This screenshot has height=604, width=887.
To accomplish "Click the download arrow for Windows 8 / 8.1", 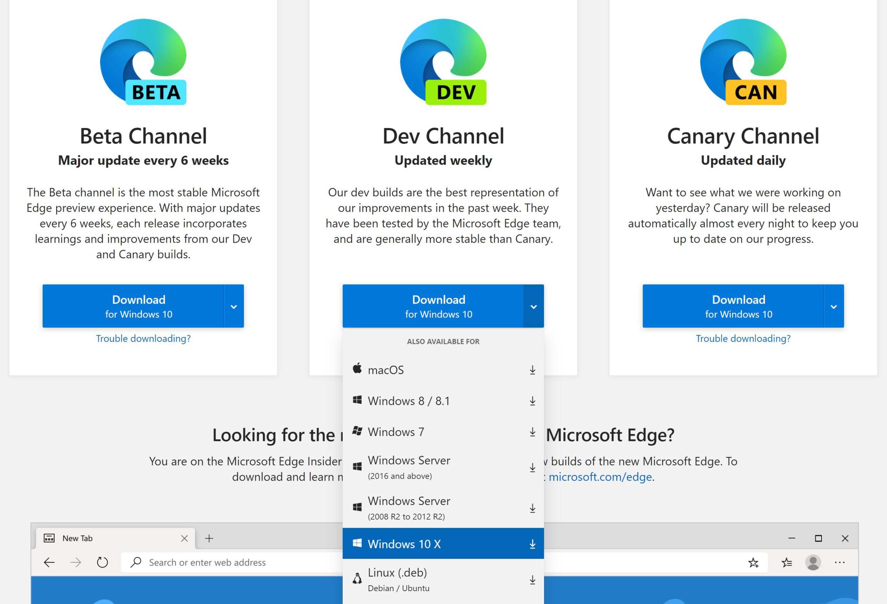I will point(533,401).
